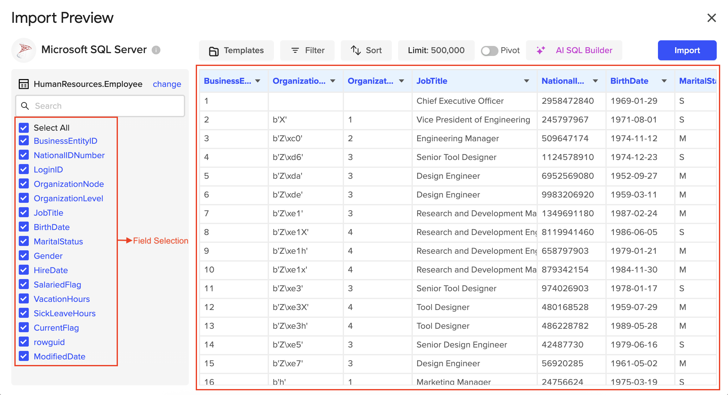Click the info icon next to Microsoft SQL Server

156,50
